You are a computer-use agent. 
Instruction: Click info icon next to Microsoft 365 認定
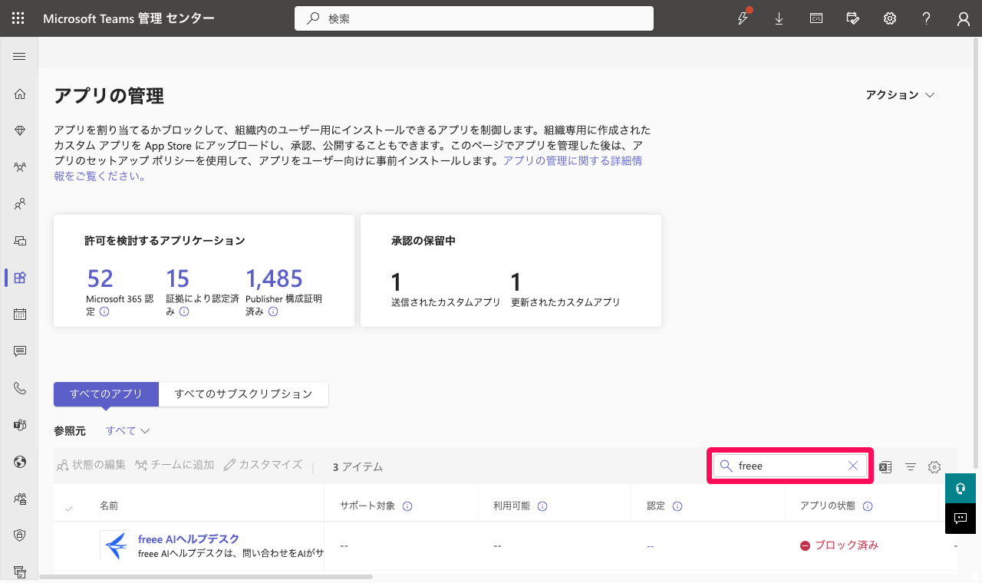(104, 311)
